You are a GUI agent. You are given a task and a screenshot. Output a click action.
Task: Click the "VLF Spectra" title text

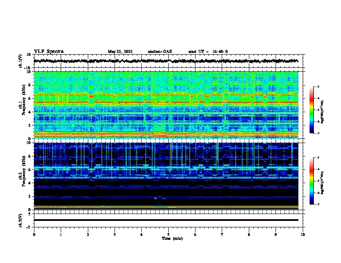(49, 52)
